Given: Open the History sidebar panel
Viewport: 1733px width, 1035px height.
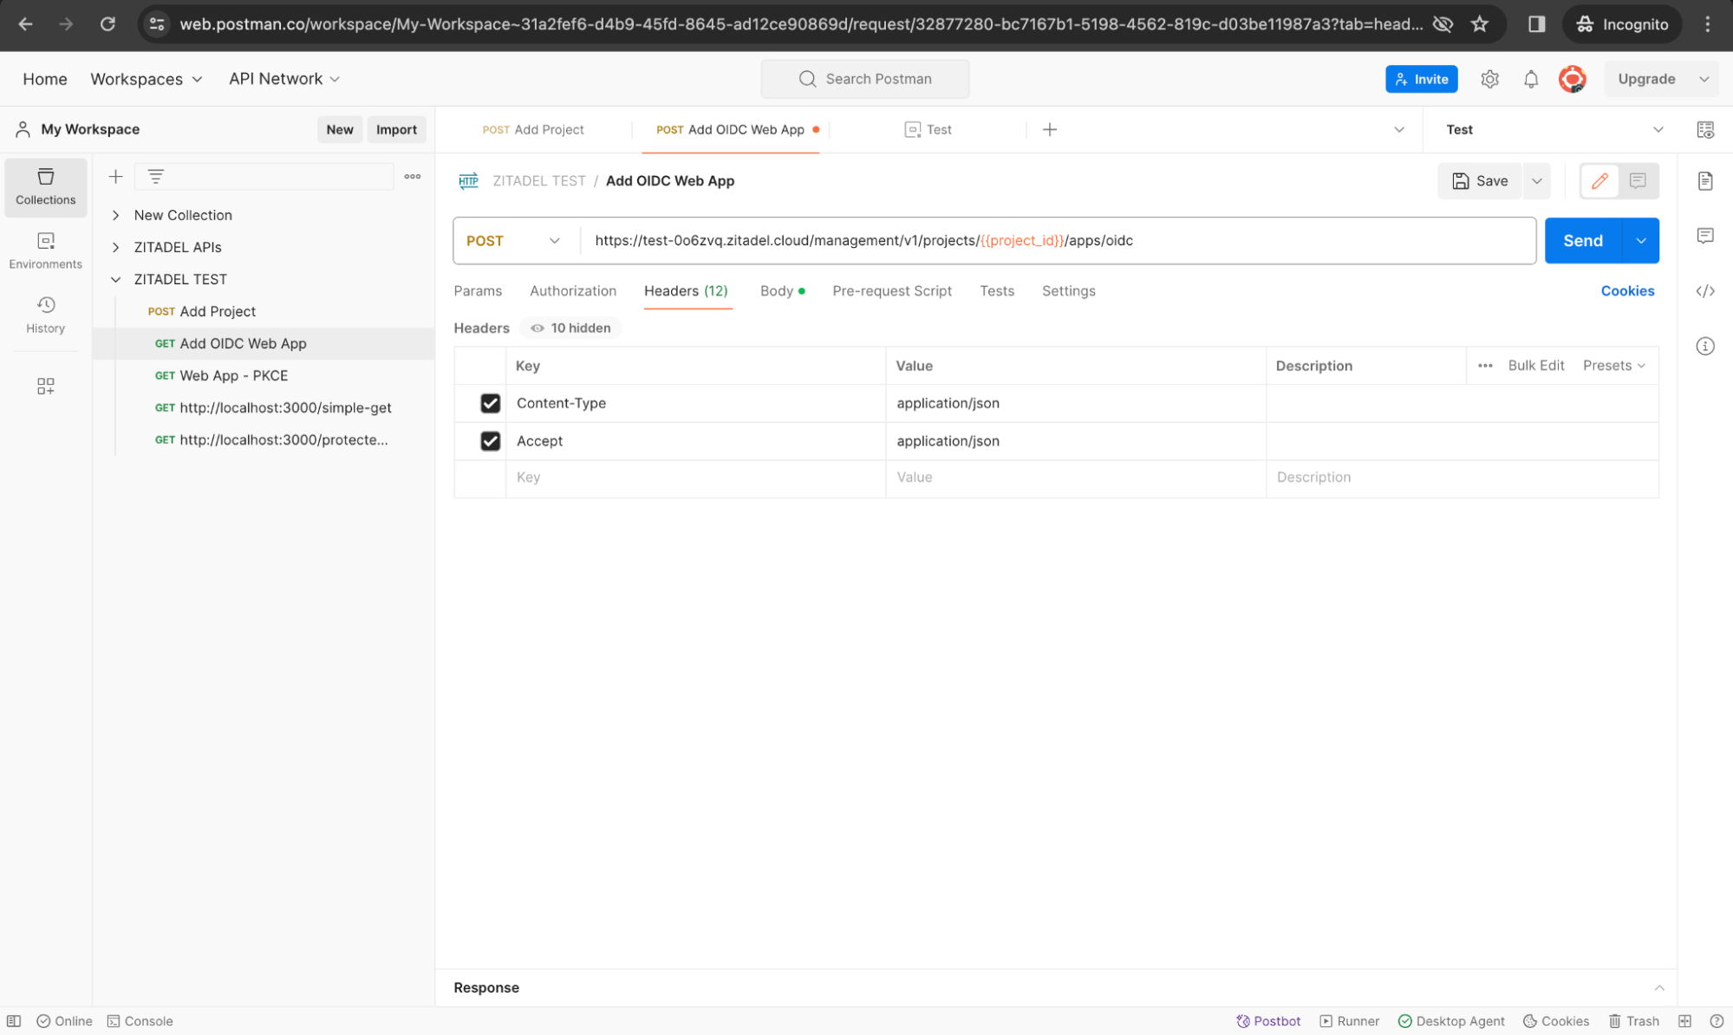Looking at the screenshot, I should point(45,314).
